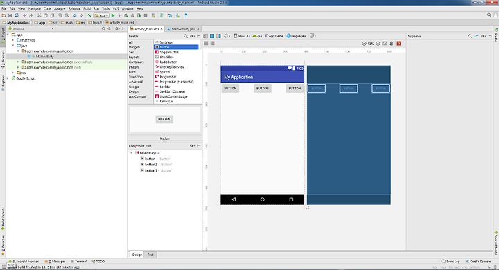Open the Event Log

(x=450, y=262)
